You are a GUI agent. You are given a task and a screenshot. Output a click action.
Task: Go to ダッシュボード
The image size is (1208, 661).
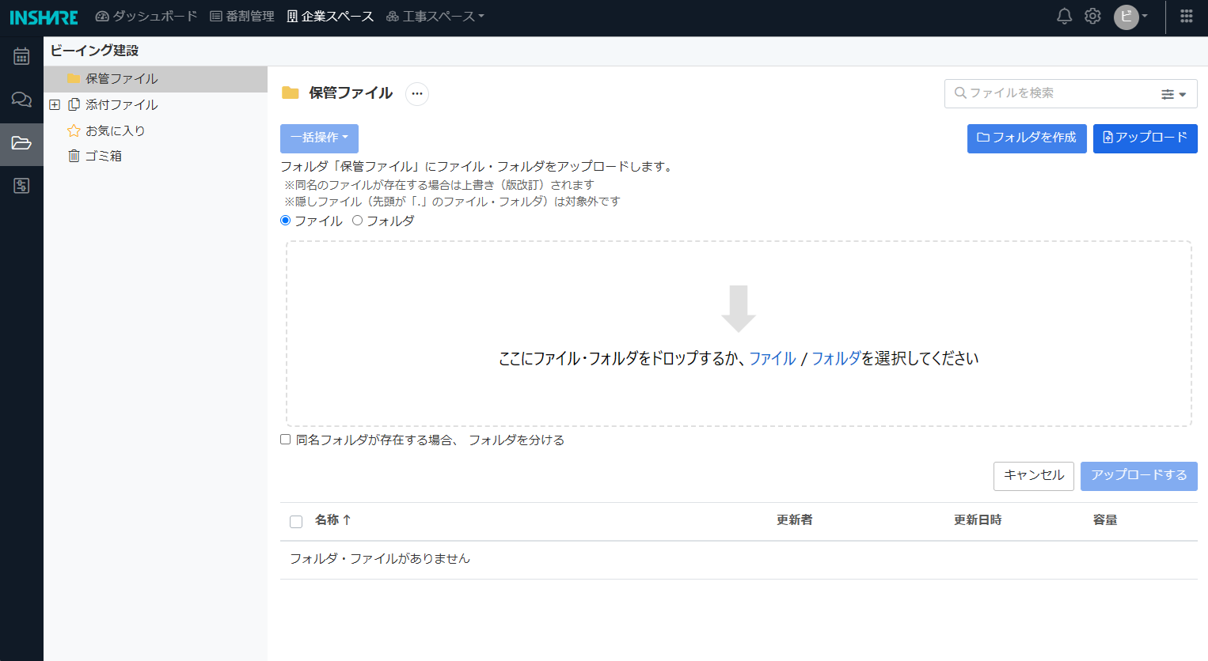tap(146, 17)
